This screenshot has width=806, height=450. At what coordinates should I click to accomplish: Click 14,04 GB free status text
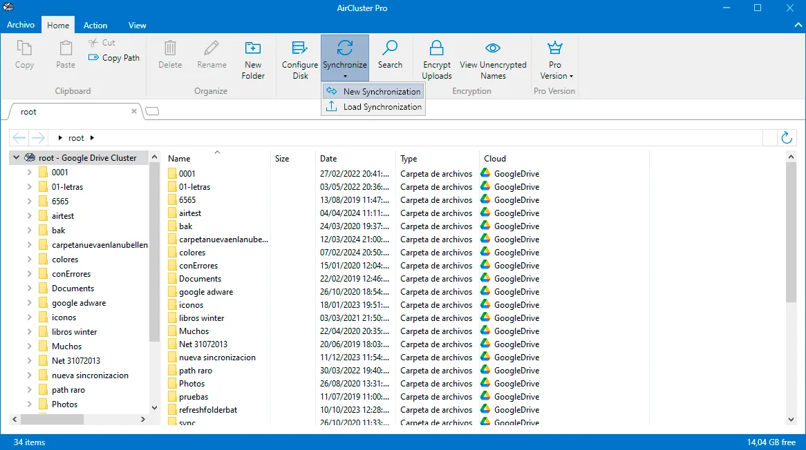[x=771, y=442]
